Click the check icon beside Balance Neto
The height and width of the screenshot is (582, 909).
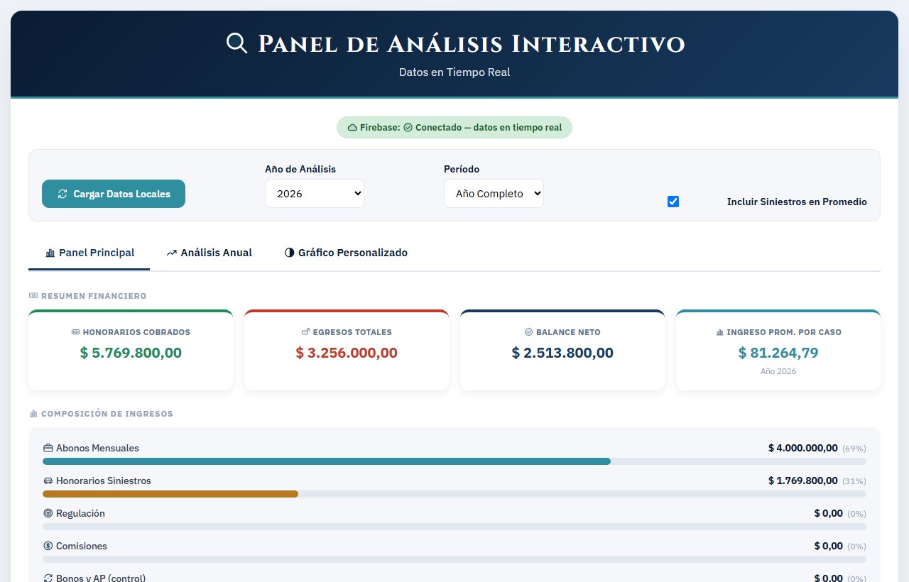tap(528, 332)
